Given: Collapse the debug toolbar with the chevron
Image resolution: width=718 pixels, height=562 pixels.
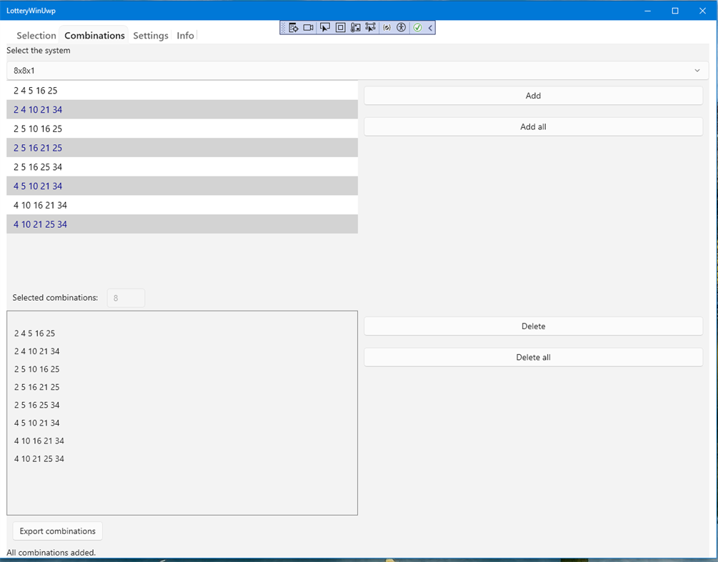Looking at the screenshot, I should 430,27.
